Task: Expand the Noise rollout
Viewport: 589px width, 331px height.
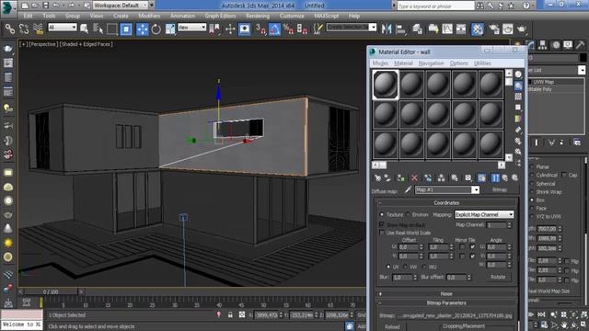Action: (446, 294)
